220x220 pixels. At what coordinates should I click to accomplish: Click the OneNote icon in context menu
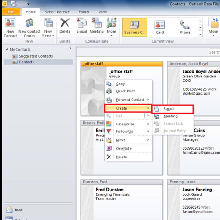(109, 148)
